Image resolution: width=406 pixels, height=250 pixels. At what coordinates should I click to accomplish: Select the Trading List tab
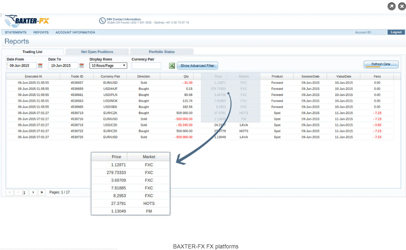click(32, 52)
